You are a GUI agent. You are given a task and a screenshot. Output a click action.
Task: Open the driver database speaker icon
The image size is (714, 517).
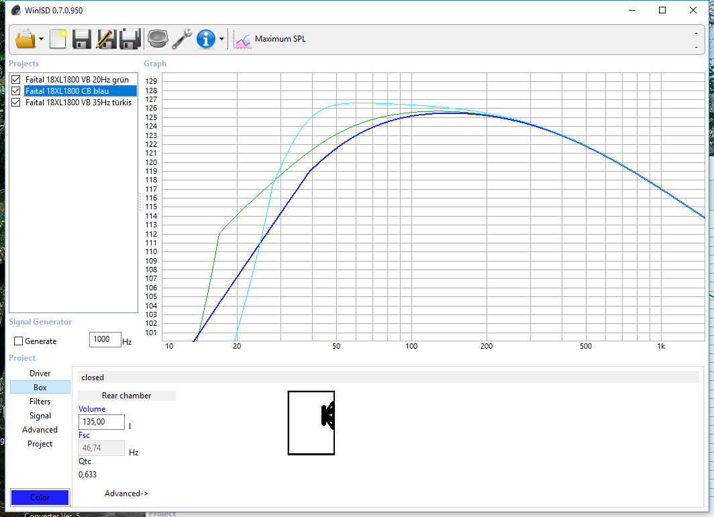158,39
